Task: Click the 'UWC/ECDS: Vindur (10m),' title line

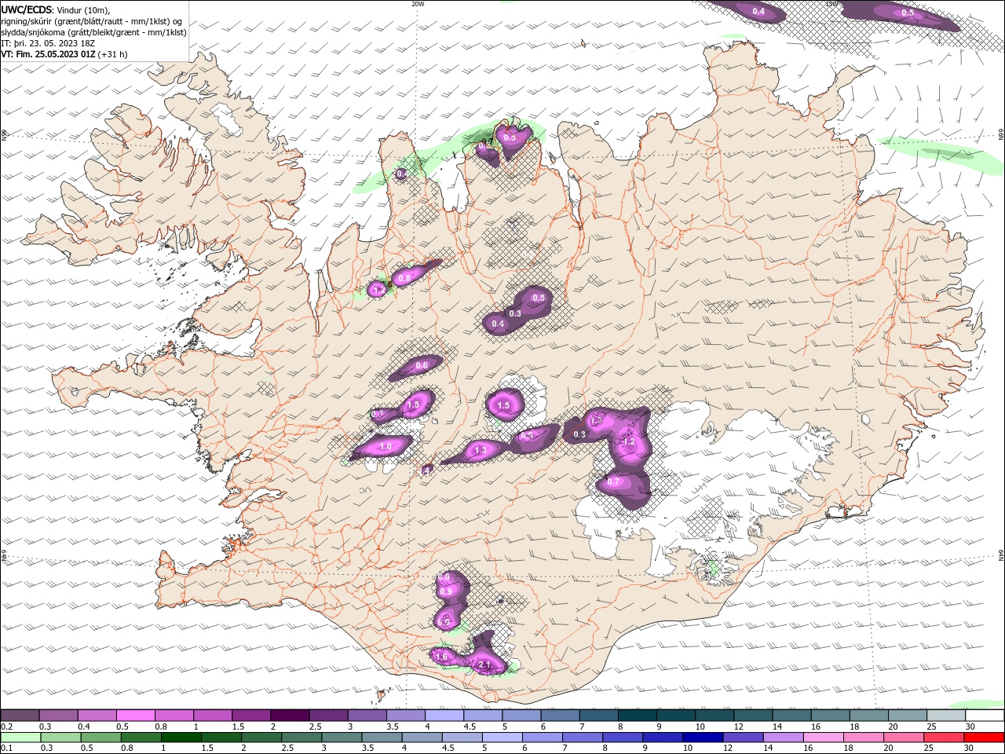Action: 55,9
